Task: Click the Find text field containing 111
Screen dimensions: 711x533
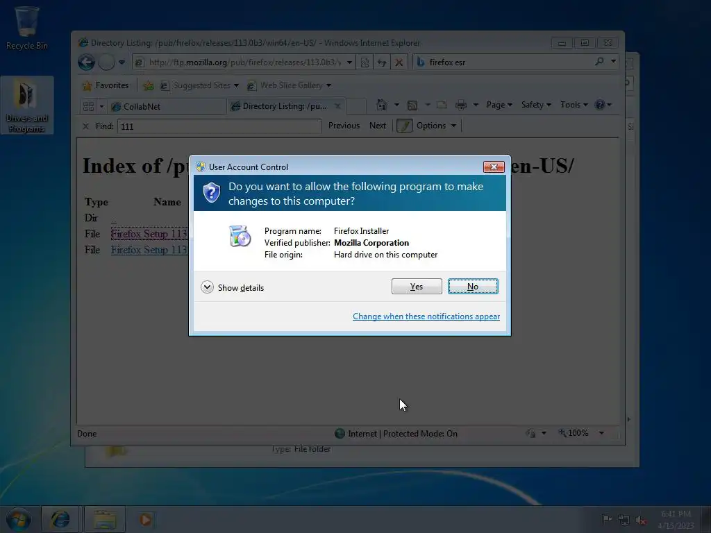Action: pyautogui.click(x=219, y=126)
